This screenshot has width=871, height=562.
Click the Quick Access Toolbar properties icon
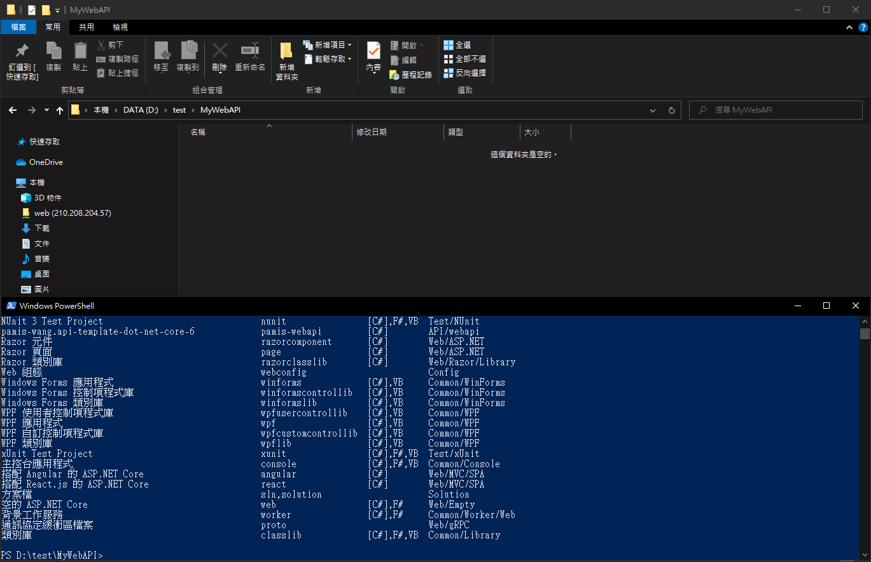(x=32, y=10)
